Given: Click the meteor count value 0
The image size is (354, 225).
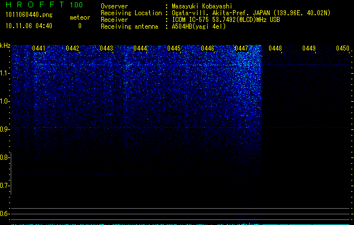Looking at the screenshot, I should click(x=80, y=26).
